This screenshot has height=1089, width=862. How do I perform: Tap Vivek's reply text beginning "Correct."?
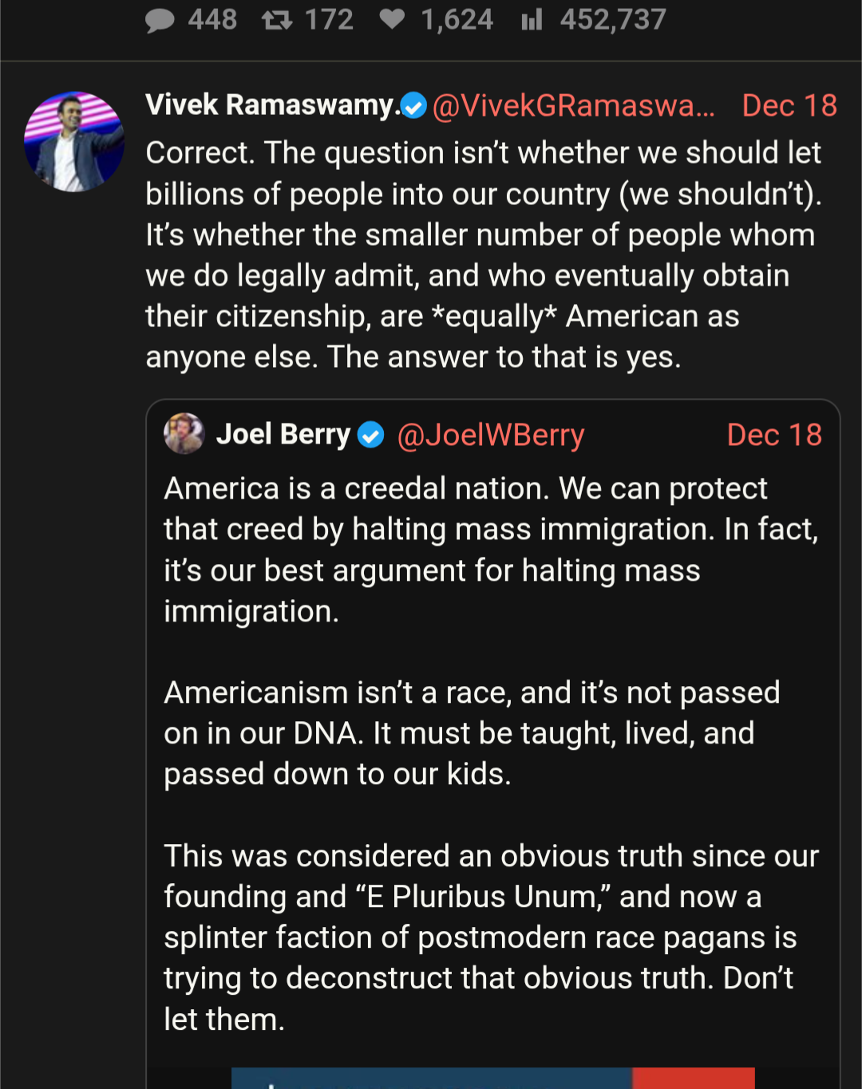pyautogui.click(x=483, y=254)
